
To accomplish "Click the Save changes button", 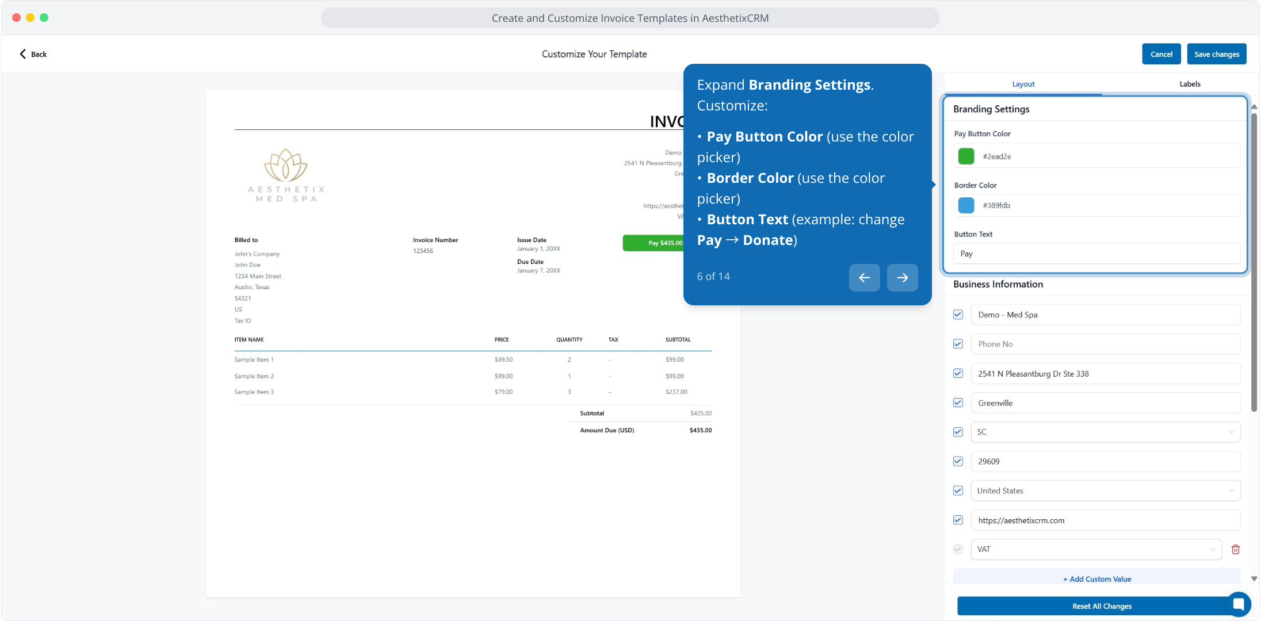I will (x=1216, y=54).
